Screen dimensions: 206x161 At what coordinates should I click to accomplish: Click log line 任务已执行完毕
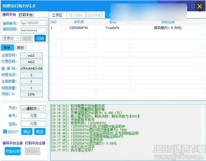73,147
